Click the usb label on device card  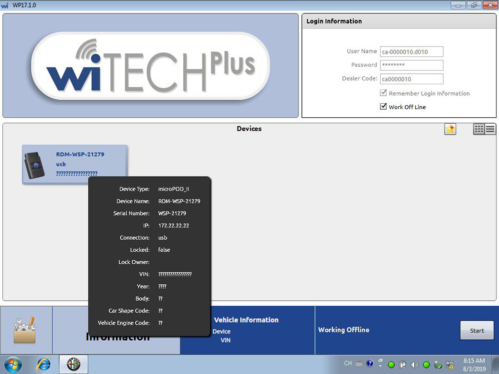pos(61,164)
